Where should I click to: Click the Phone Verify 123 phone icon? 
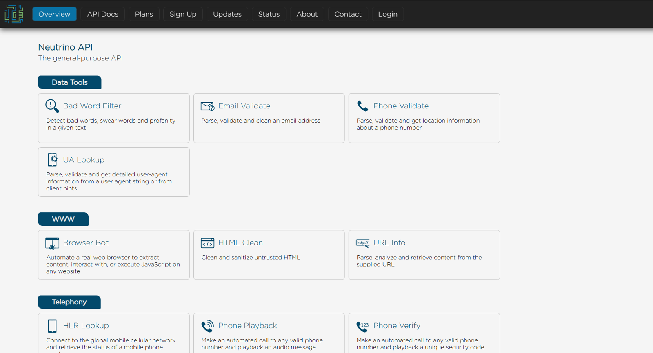(362, 326)
